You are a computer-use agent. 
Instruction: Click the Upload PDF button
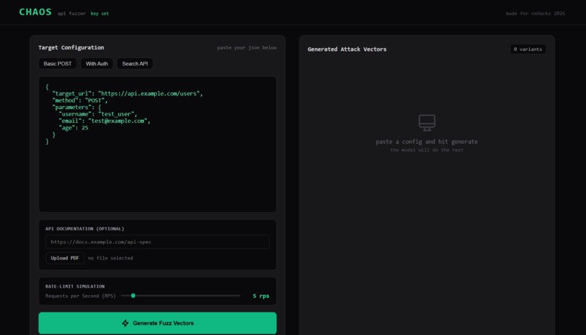coord(65,258)
